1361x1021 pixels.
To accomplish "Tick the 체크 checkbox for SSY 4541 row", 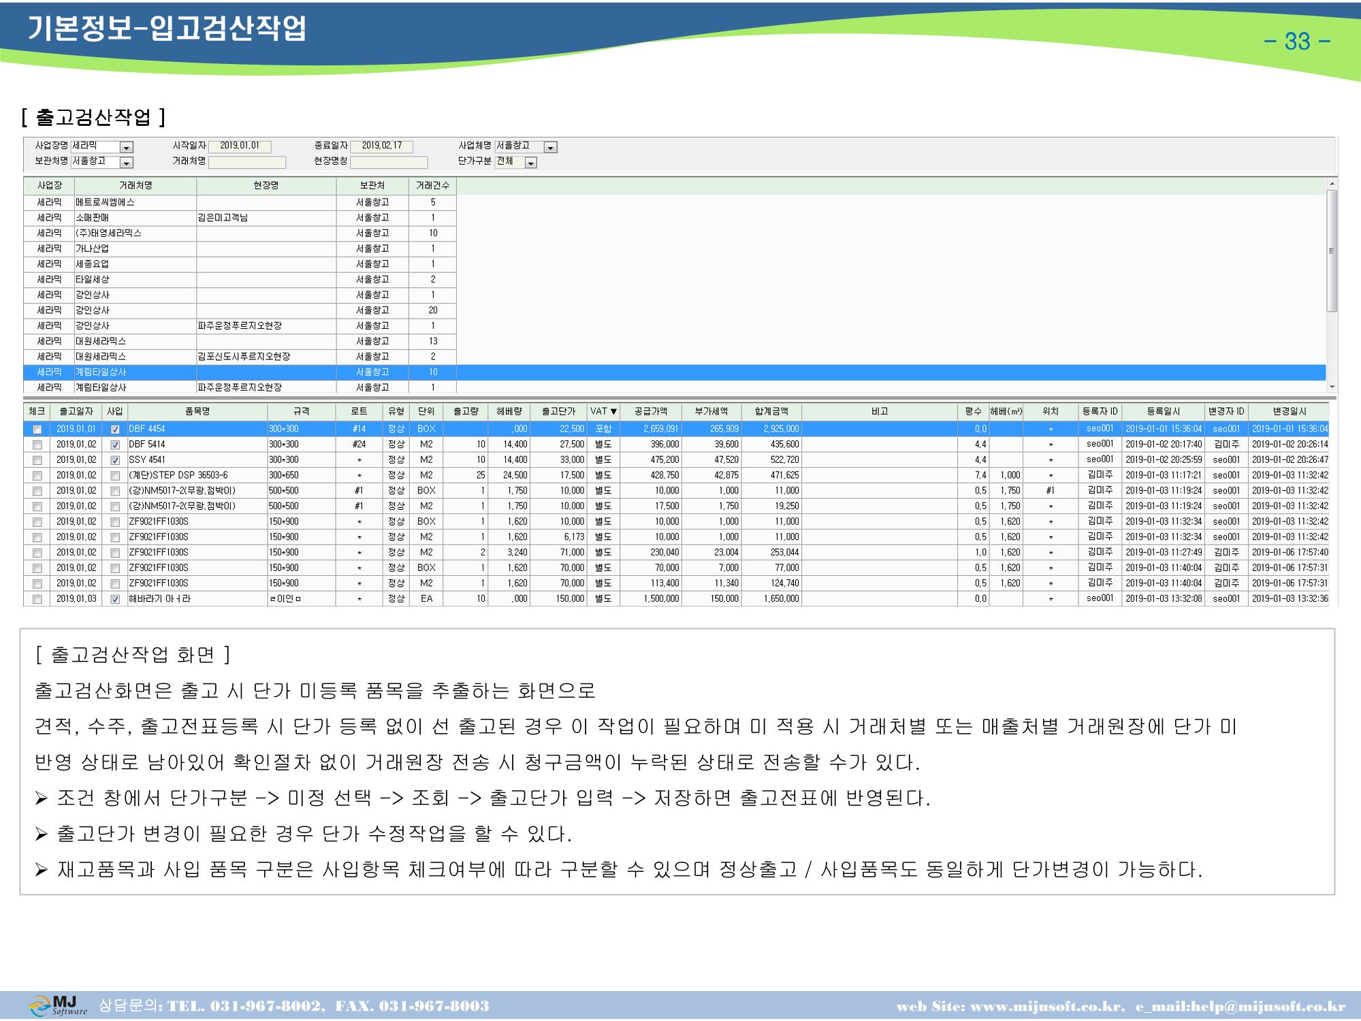I will coord(37,460).
